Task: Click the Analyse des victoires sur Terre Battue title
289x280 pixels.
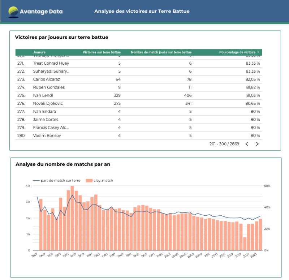Action: point(142,11)
